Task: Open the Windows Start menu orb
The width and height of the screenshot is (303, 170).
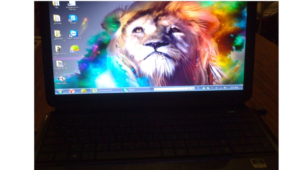Action: coord(60,91)
